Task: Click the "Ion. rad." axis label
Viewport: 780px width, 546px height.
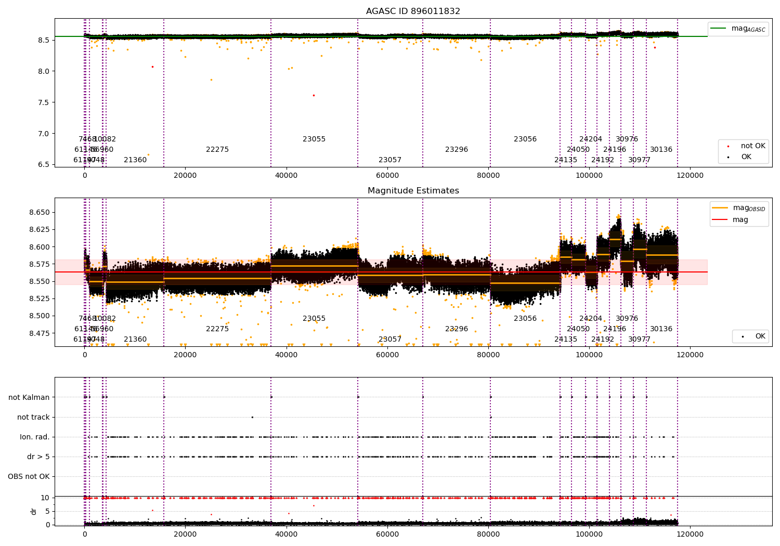Action: point(35,437)
